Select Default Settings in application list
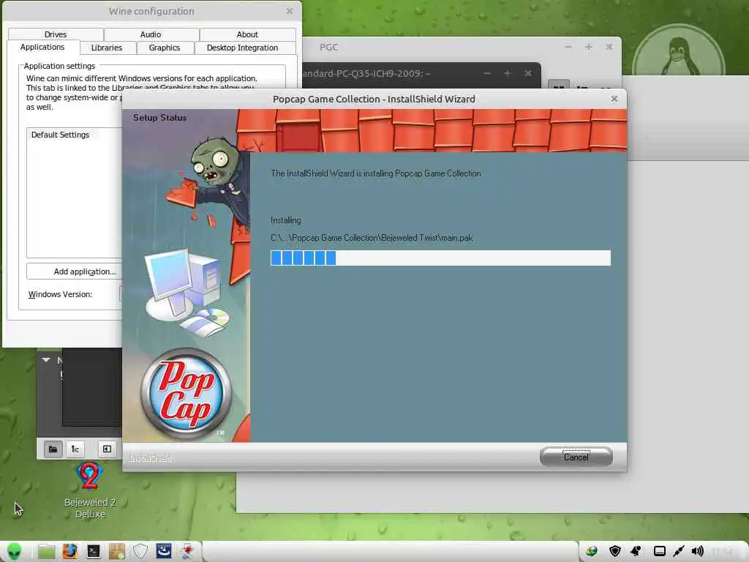This screenshot has width=749, height=562. [x=60, y=135]
